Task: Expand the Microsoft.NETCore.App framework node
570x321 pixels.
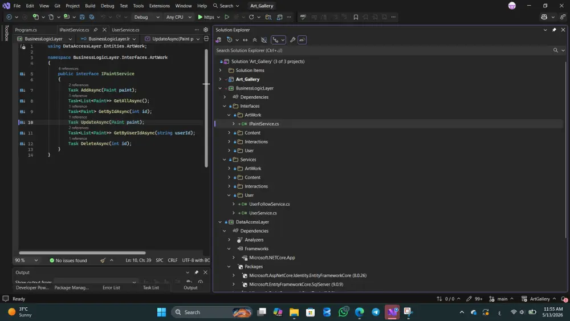Action: pos(233,258)
